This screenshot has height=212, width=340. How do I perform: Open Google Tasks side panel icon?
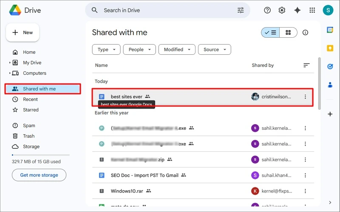coord(330,67)
